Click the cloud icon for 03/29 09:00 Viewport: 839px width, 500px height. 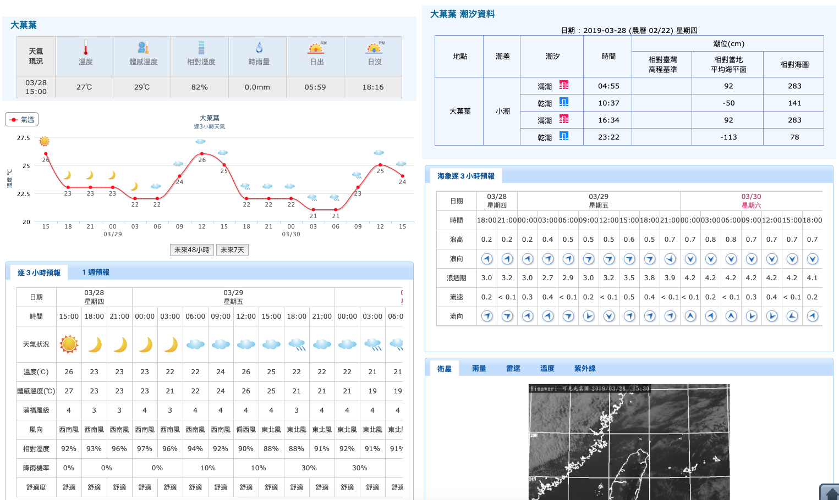pyautogui.click(x=221, y=345)
